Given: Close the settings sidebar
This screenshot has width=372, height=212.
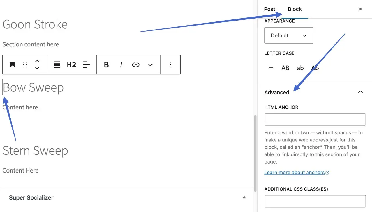Looking at the screenshot, I should (360, 9).
